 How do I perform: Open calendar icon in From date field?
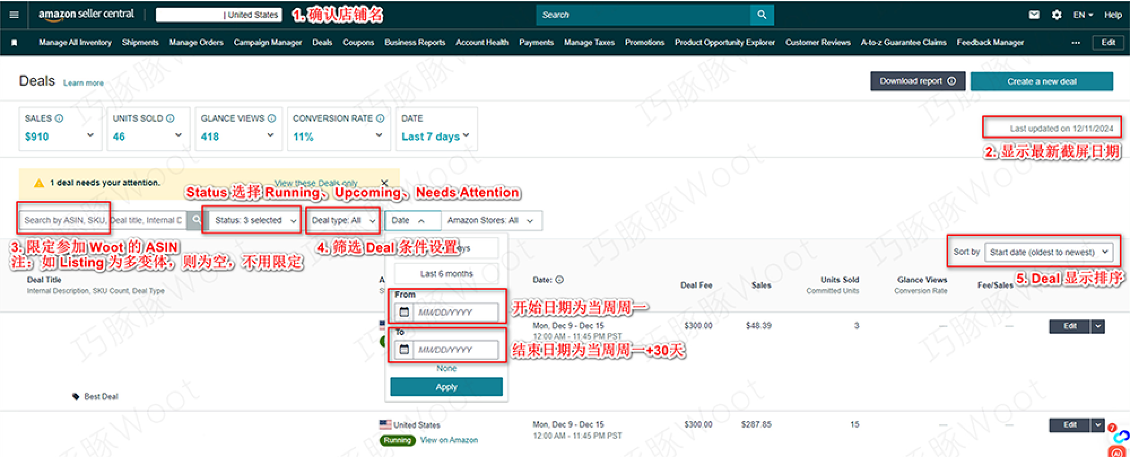click(x=404, y=312)
